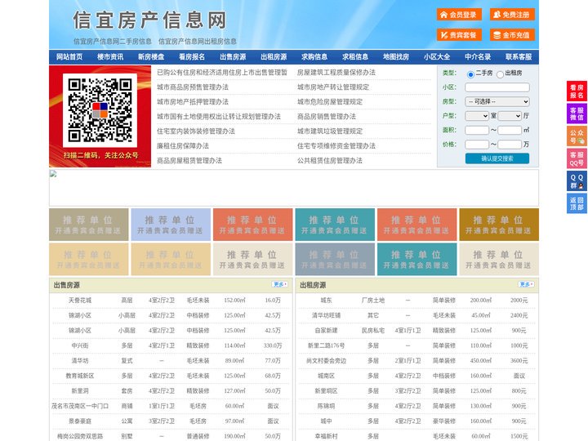Click the minimum 面积 input field

[x=477, y=130]
